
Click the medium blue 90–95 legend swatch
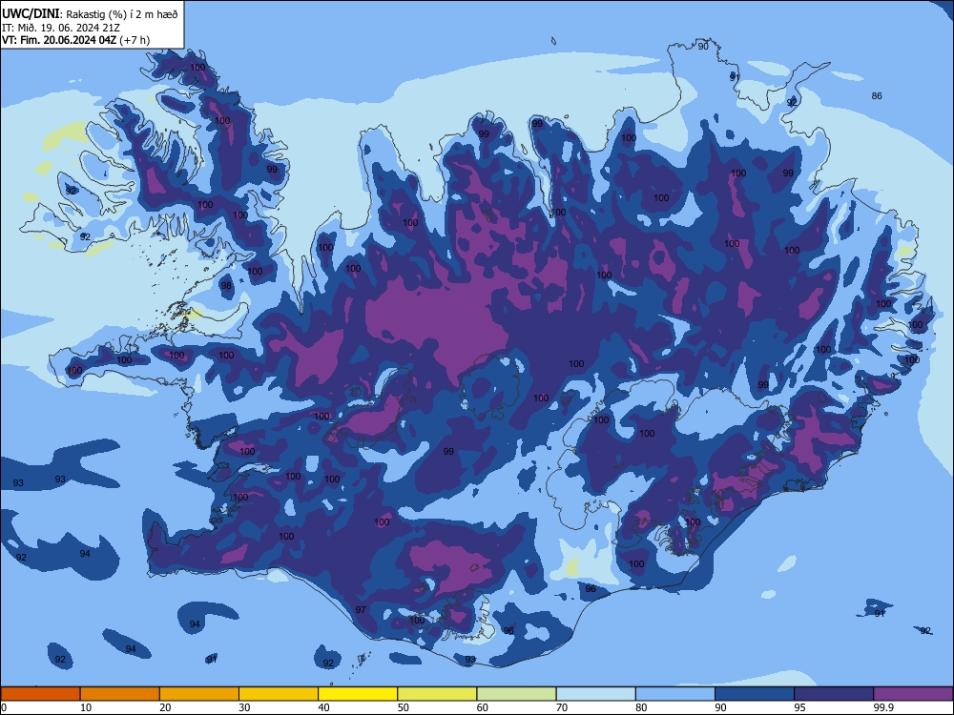pos(755,694)
